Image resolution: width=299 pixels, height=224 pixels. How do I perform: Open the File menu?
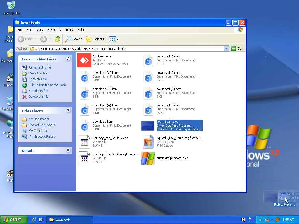(20, 30)
